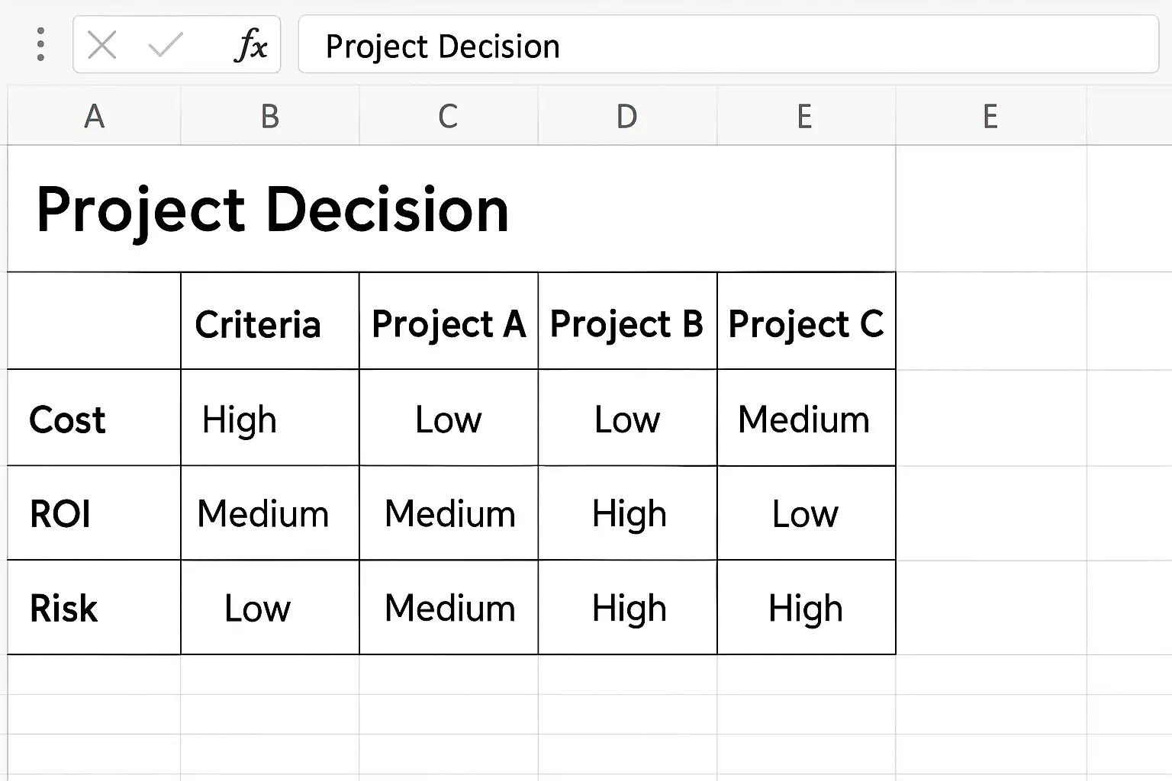Confirm entry with the checkmark icon
1172x781 pixels.
pyautogui.click(x=166, y=45)
